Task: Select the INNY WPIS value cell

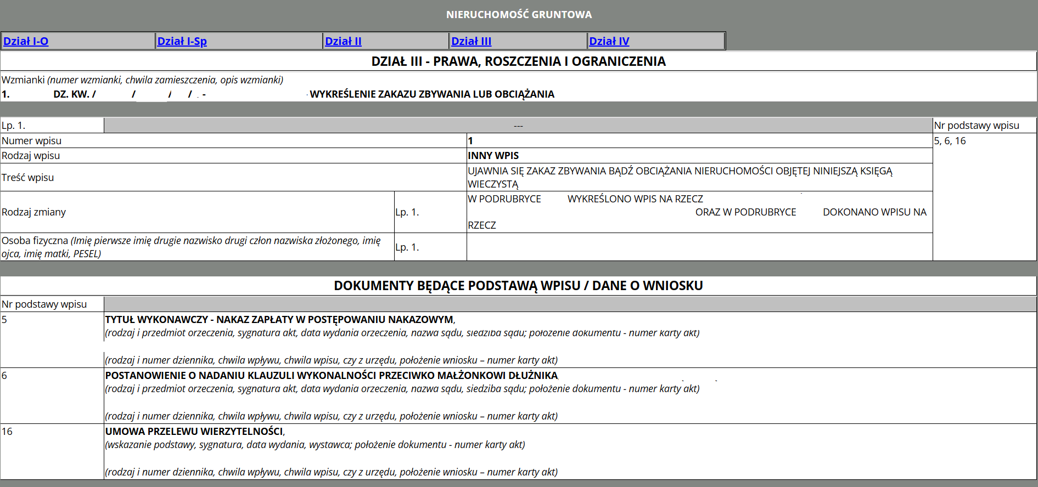Action: tap(493, 156)
